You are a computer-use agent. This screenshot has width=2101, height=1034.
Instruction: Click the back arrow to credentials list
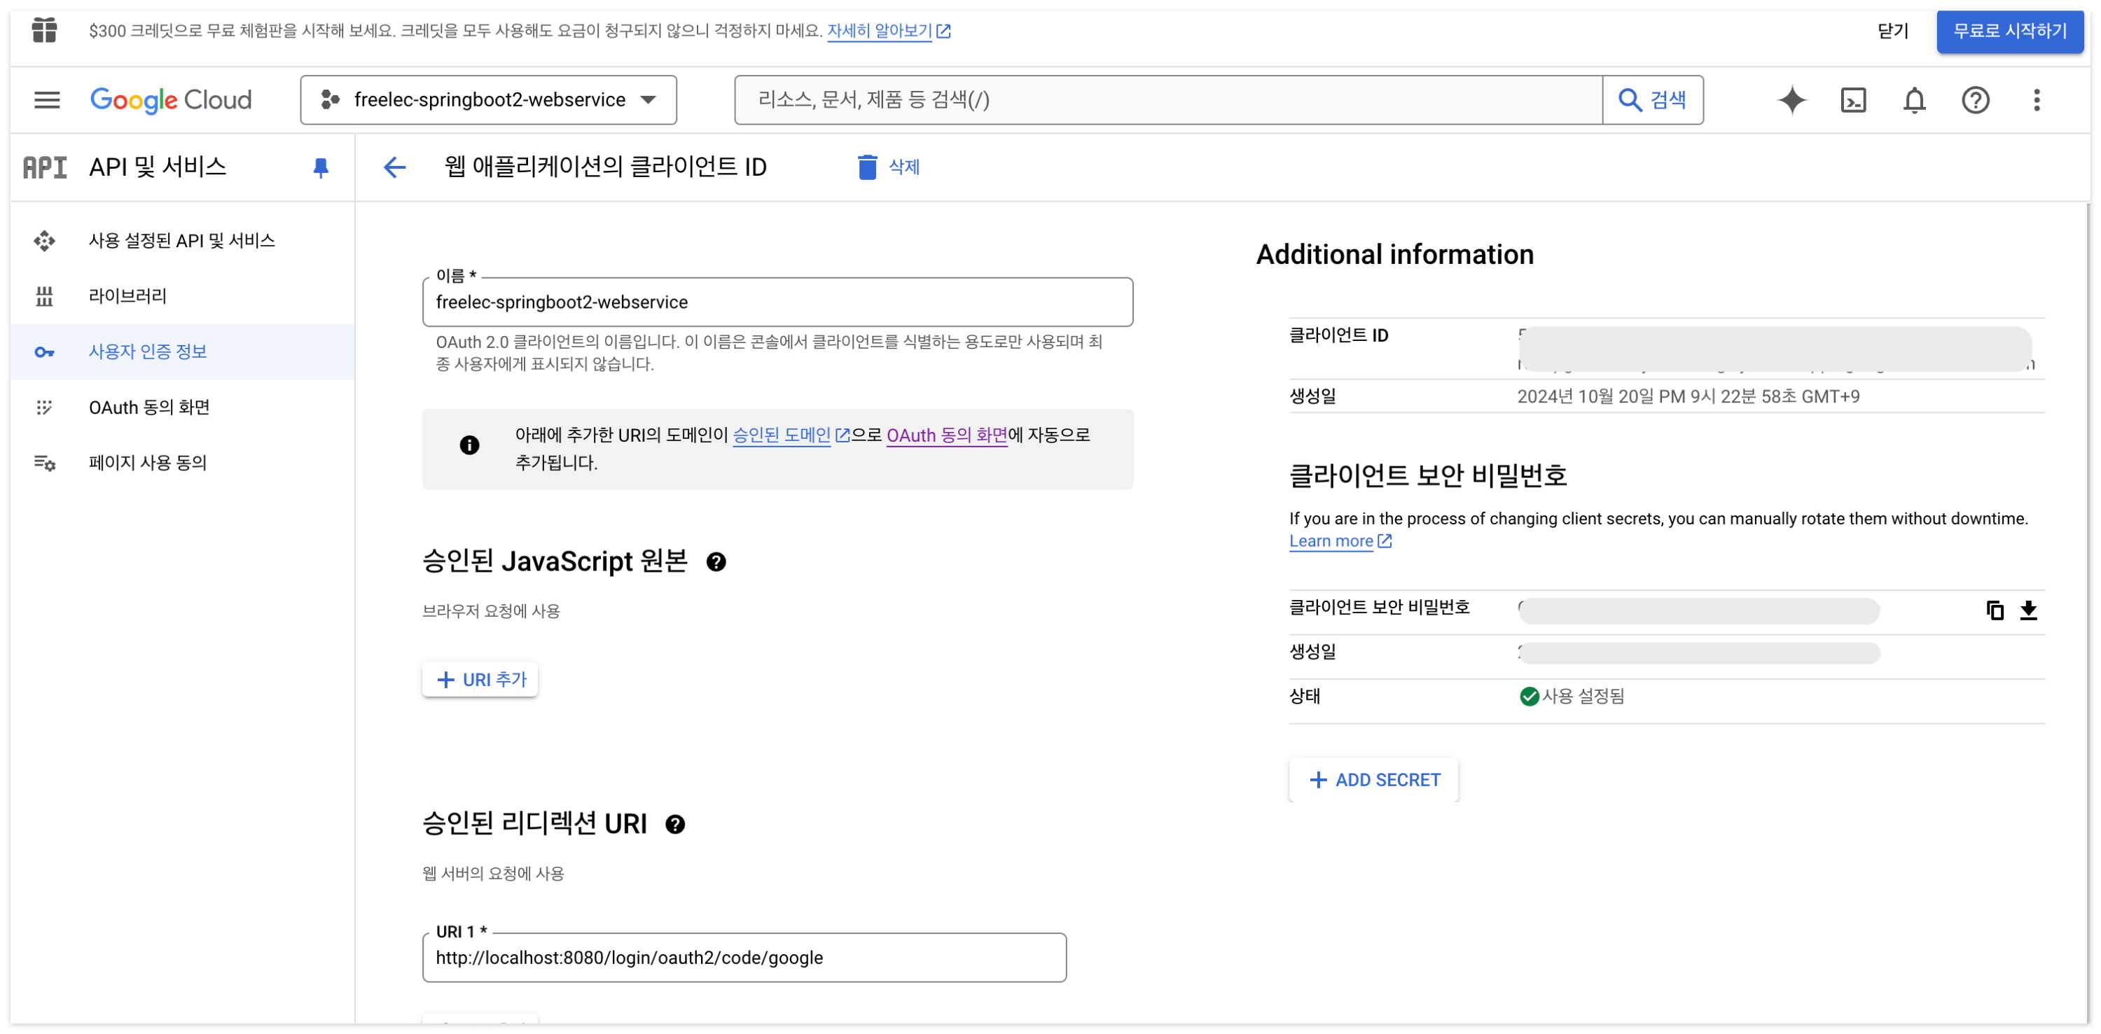(395, 167)
